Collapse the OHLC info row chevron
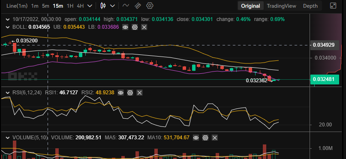 tap(8, 19)
